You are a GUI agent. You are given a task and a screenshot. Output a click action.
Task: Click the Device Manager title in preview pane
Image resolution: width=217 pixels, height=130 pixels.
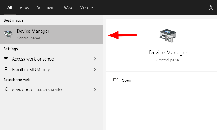pos(168,53)
